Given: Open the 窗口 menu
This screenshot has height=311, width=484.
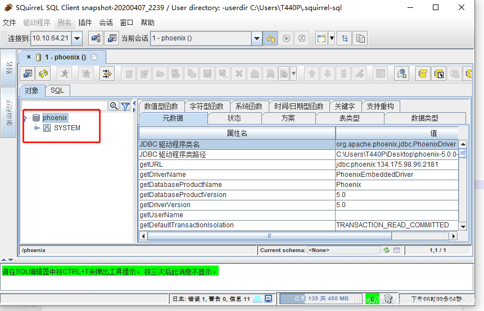Looking at the screenshot, I should point(126,22).
